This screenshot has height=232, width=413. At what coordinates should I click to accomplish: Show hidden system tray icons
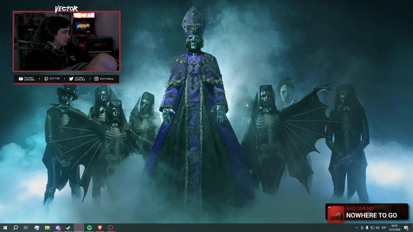[x=357, y=228]
